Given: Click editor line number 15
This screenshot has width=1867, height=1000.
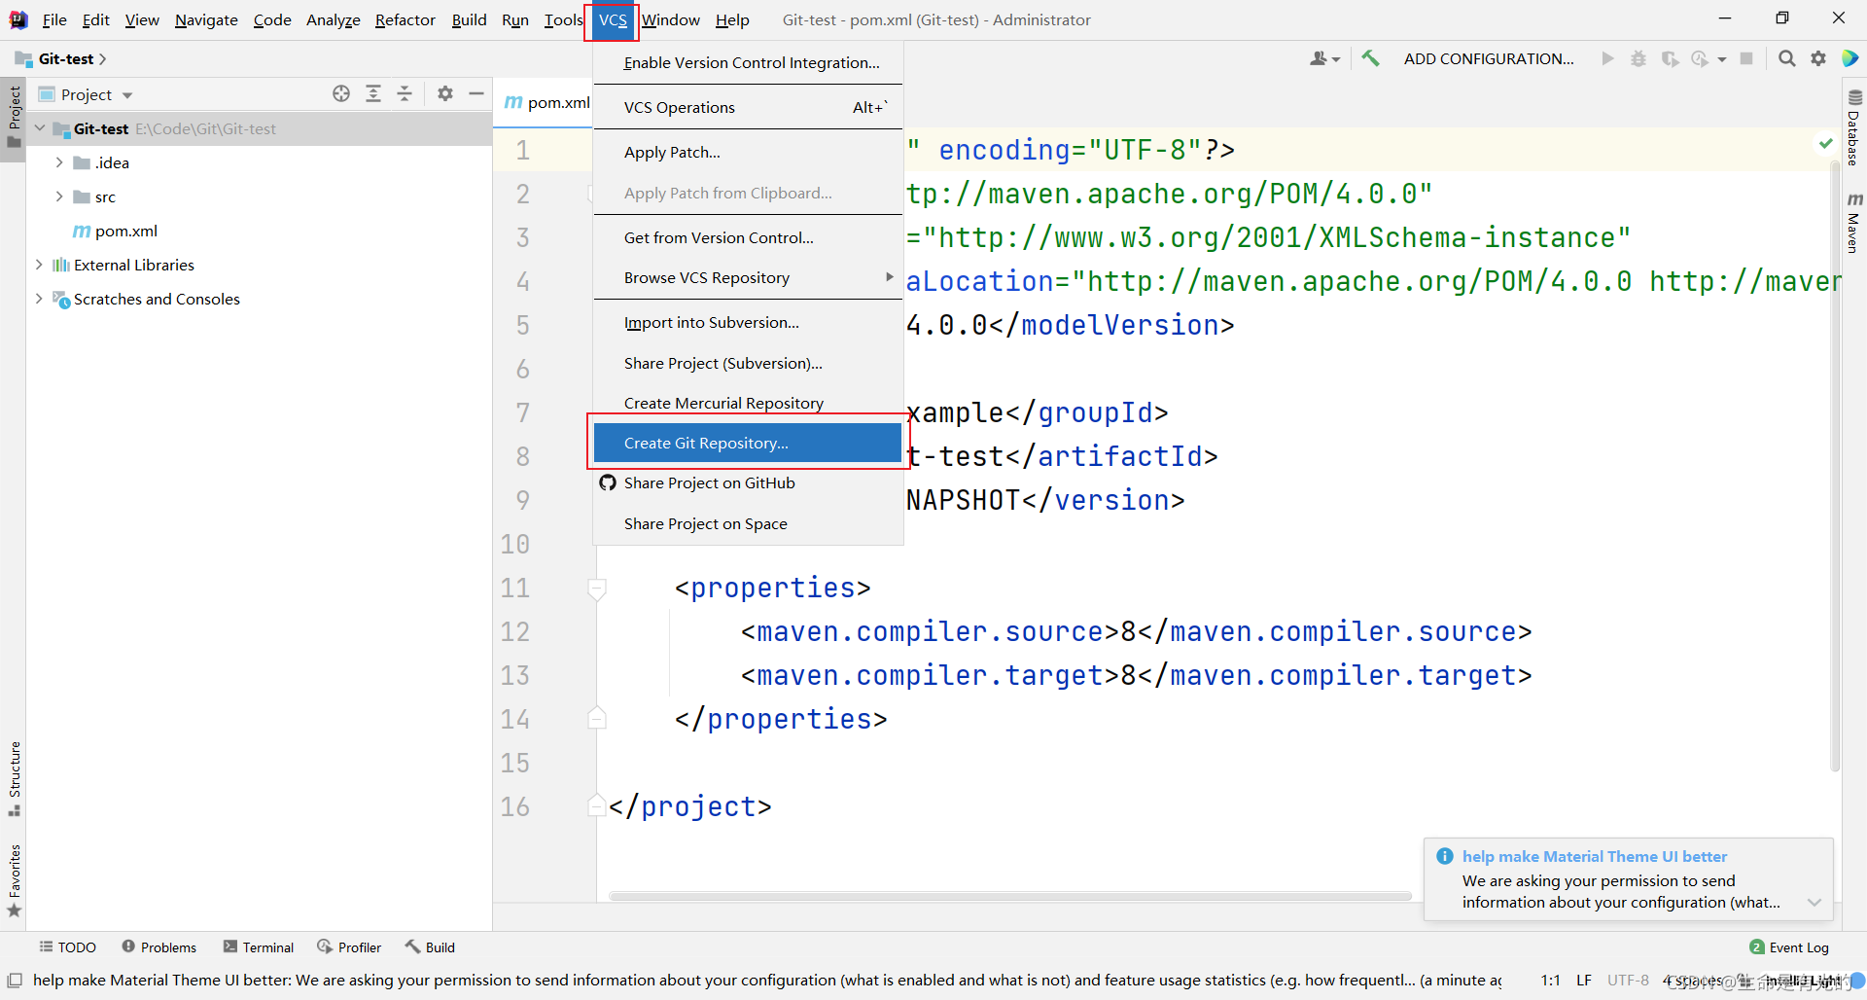Looking at the screenshot, I should [515, 763].
